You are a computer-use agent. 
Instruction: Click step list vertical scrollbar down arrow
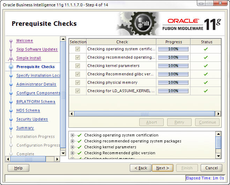[x=63, y=153]
